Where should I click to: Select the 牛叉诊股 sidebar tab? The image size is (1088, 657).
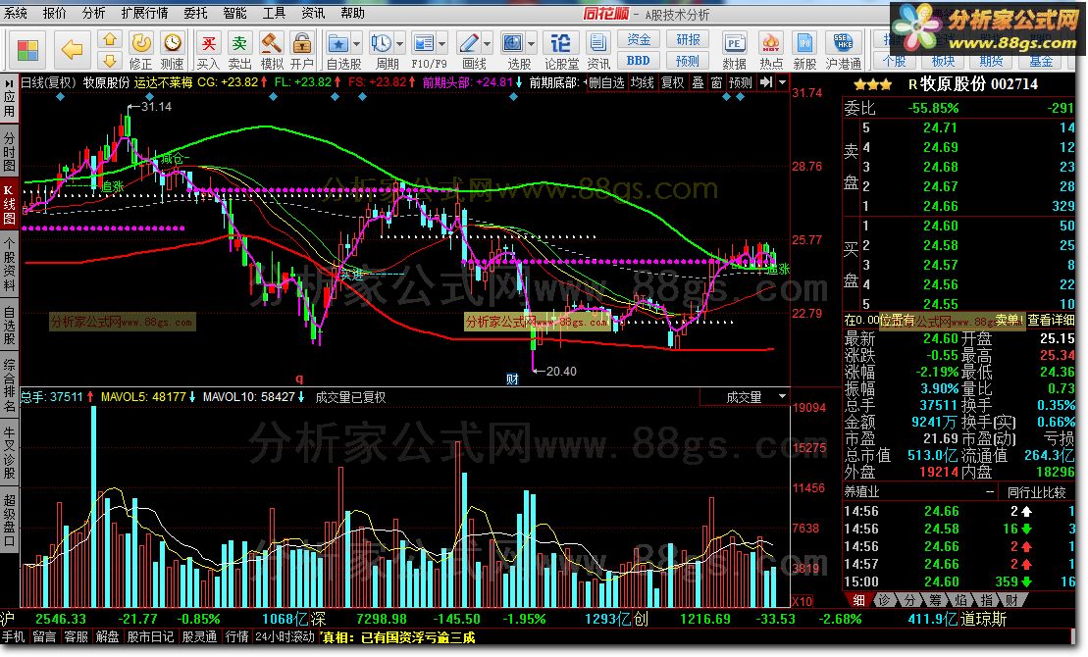click(x=9, y=453)
